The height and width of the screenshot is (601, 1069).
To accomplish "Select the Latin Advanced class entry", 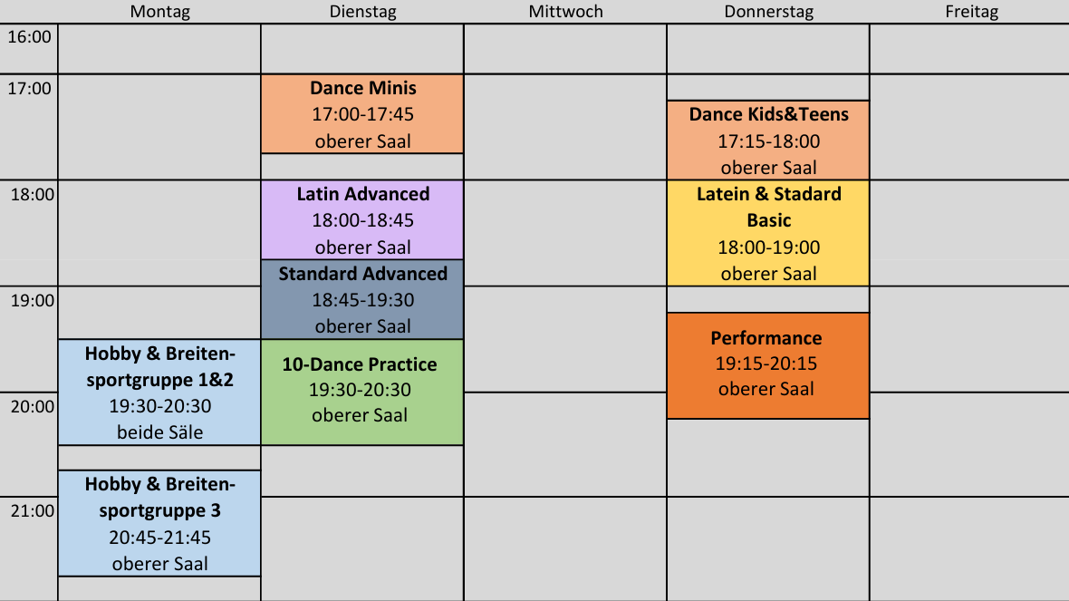I will [x=362, y=220].
